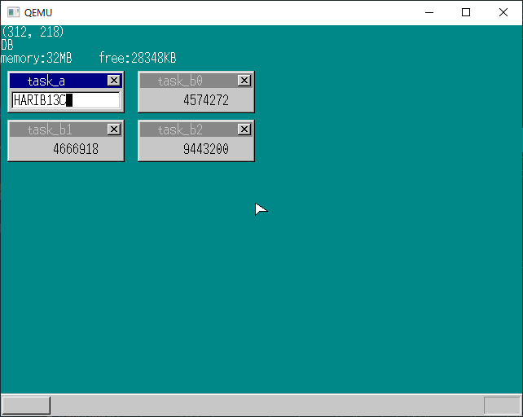The height and width of the screenshot is (417, 523).
Task: Select the task_b0 title bar
Action: [196, 81]
